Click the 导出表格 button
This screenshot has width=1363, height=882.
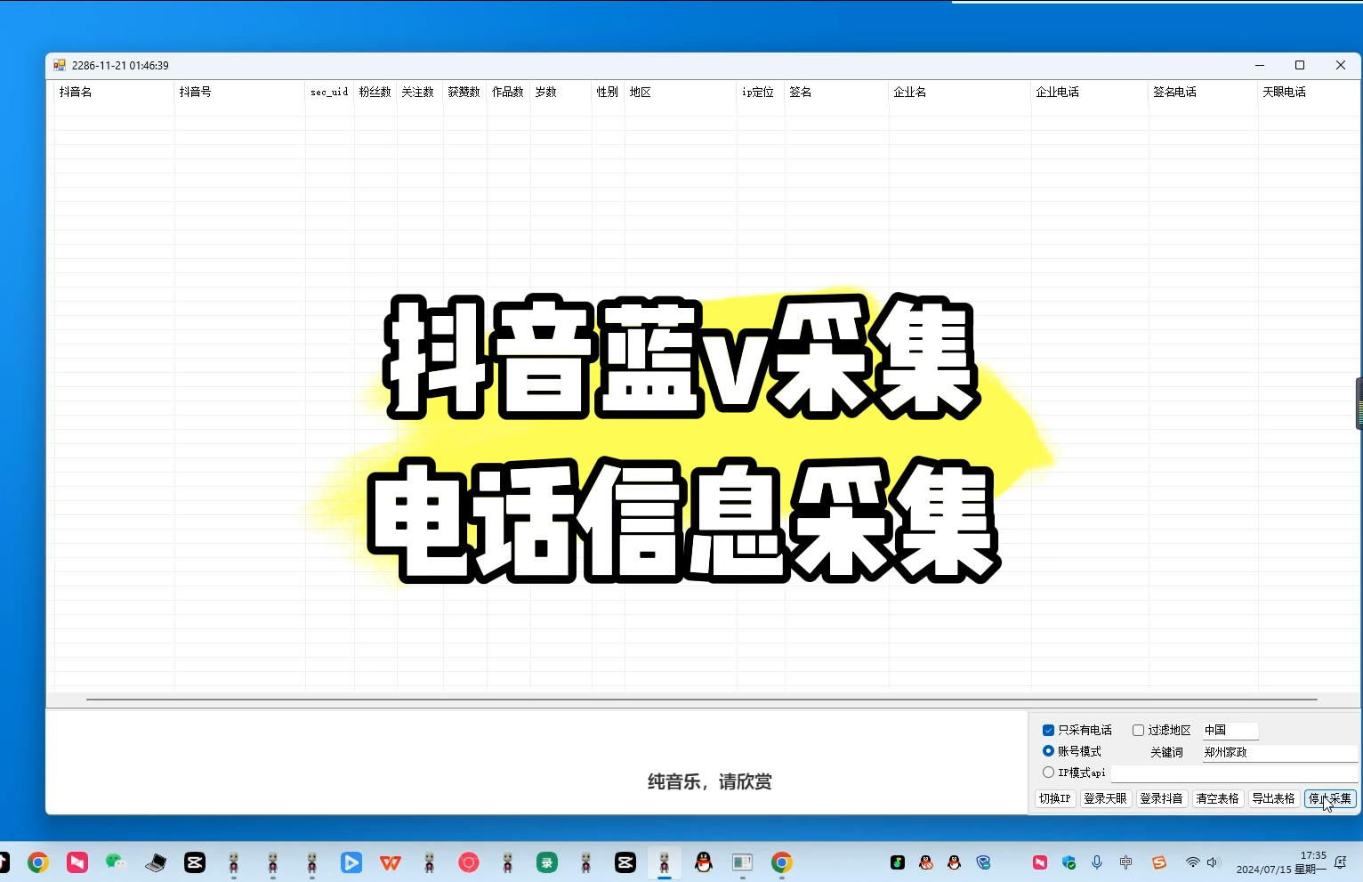click(1273, 798)
